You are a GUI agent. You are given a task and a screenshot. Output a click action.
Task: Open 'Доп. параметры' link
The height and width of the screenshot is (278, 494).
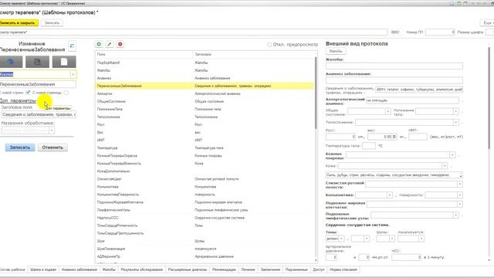click(18, 101)
